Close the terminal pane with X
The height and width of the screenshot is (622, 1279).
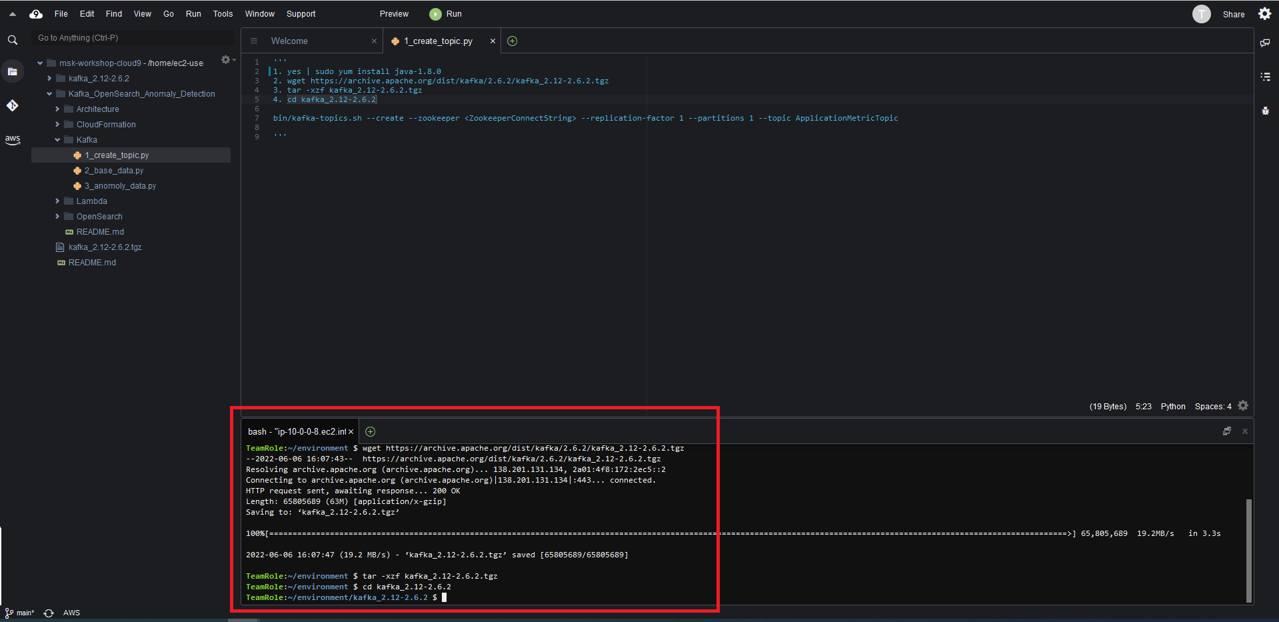(x=1244, y=431)
